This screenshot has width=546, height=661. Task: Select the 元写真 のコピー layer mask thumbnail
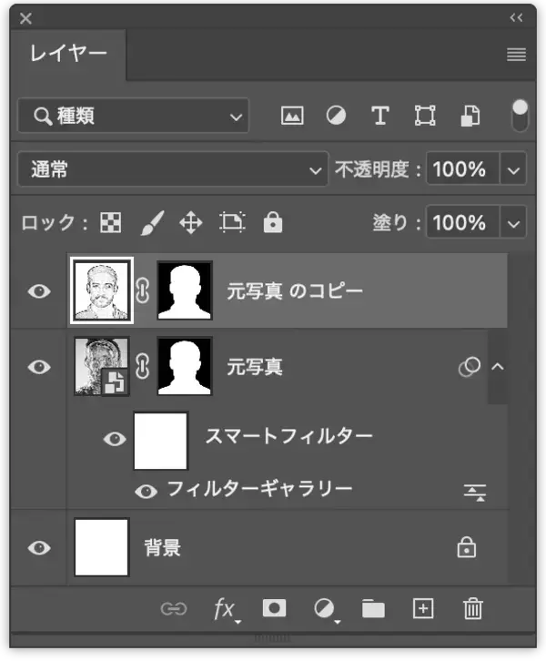coord(184,290)
